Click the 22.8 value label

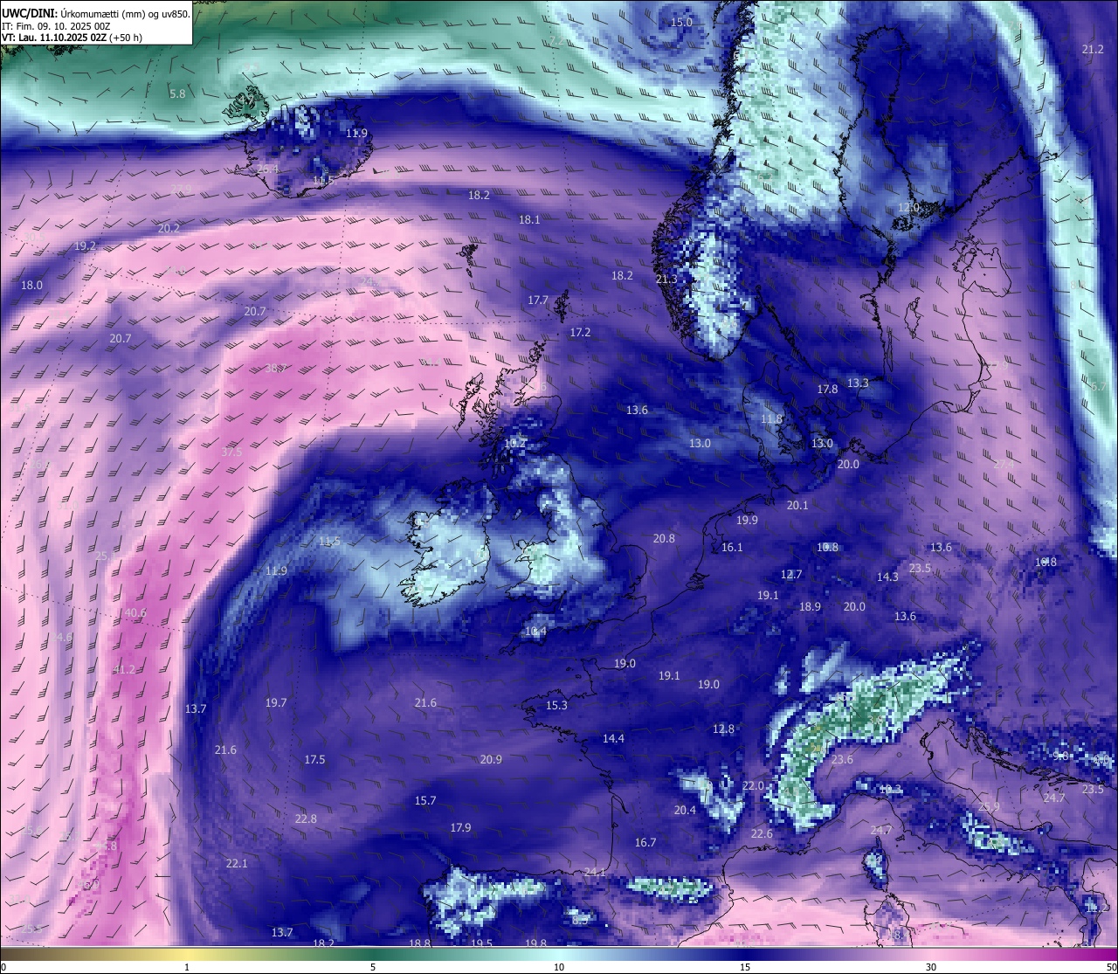click(306, 819)
